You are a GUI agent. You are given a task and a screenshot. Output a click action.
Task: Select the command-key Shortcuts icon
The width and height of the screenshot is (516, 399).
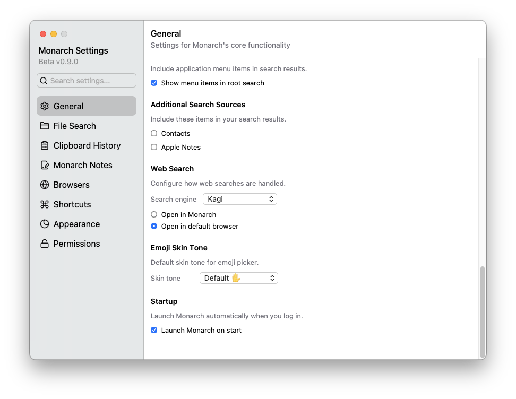pos(45,204)
